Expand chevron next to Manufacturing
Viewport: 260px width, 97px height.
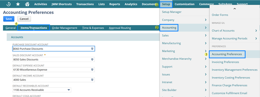pyautogui.click(x=206, y=43)
